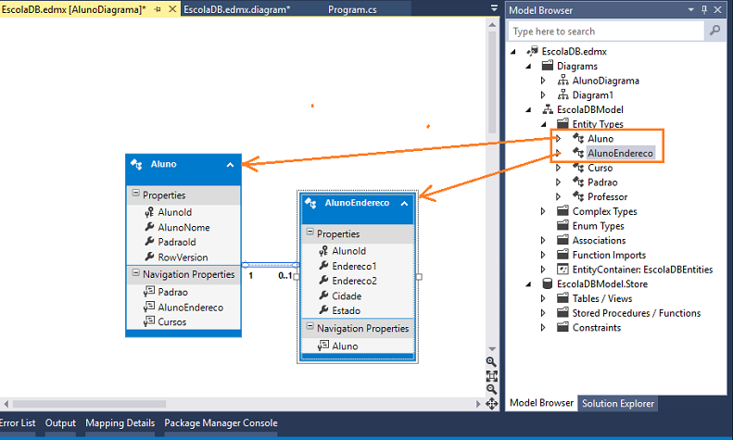This screenshot has width=733, height=440.
Task: Expand the Tables / Views folder
Action: coord(543,298)
